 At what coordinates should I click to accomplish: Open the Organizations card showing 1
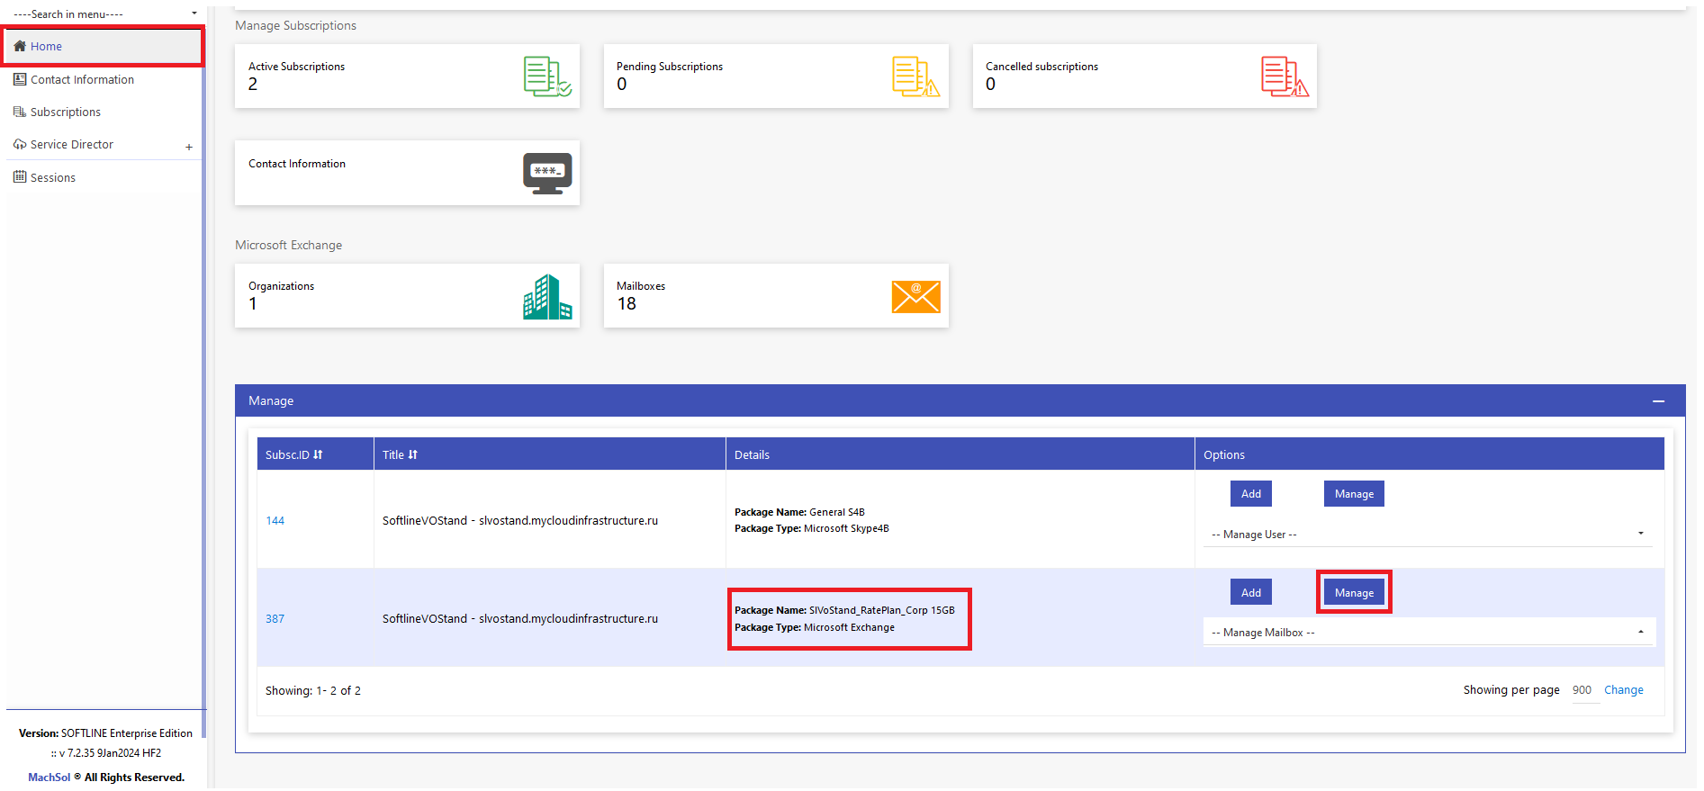coord(407,296)
